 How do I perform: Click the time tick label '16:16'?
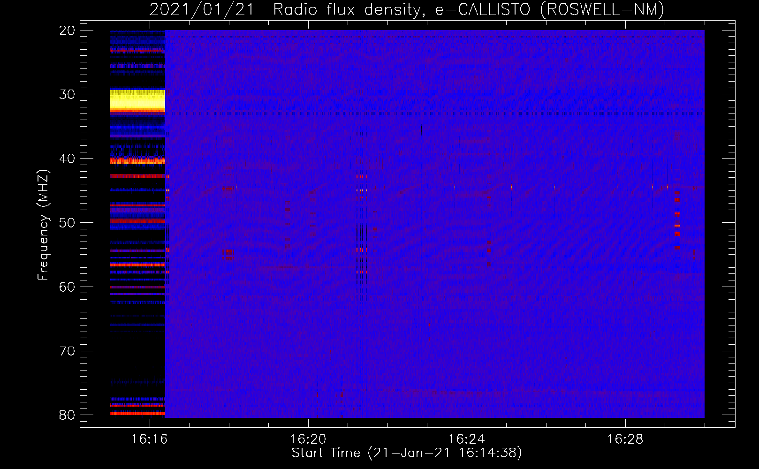[149, 439]
